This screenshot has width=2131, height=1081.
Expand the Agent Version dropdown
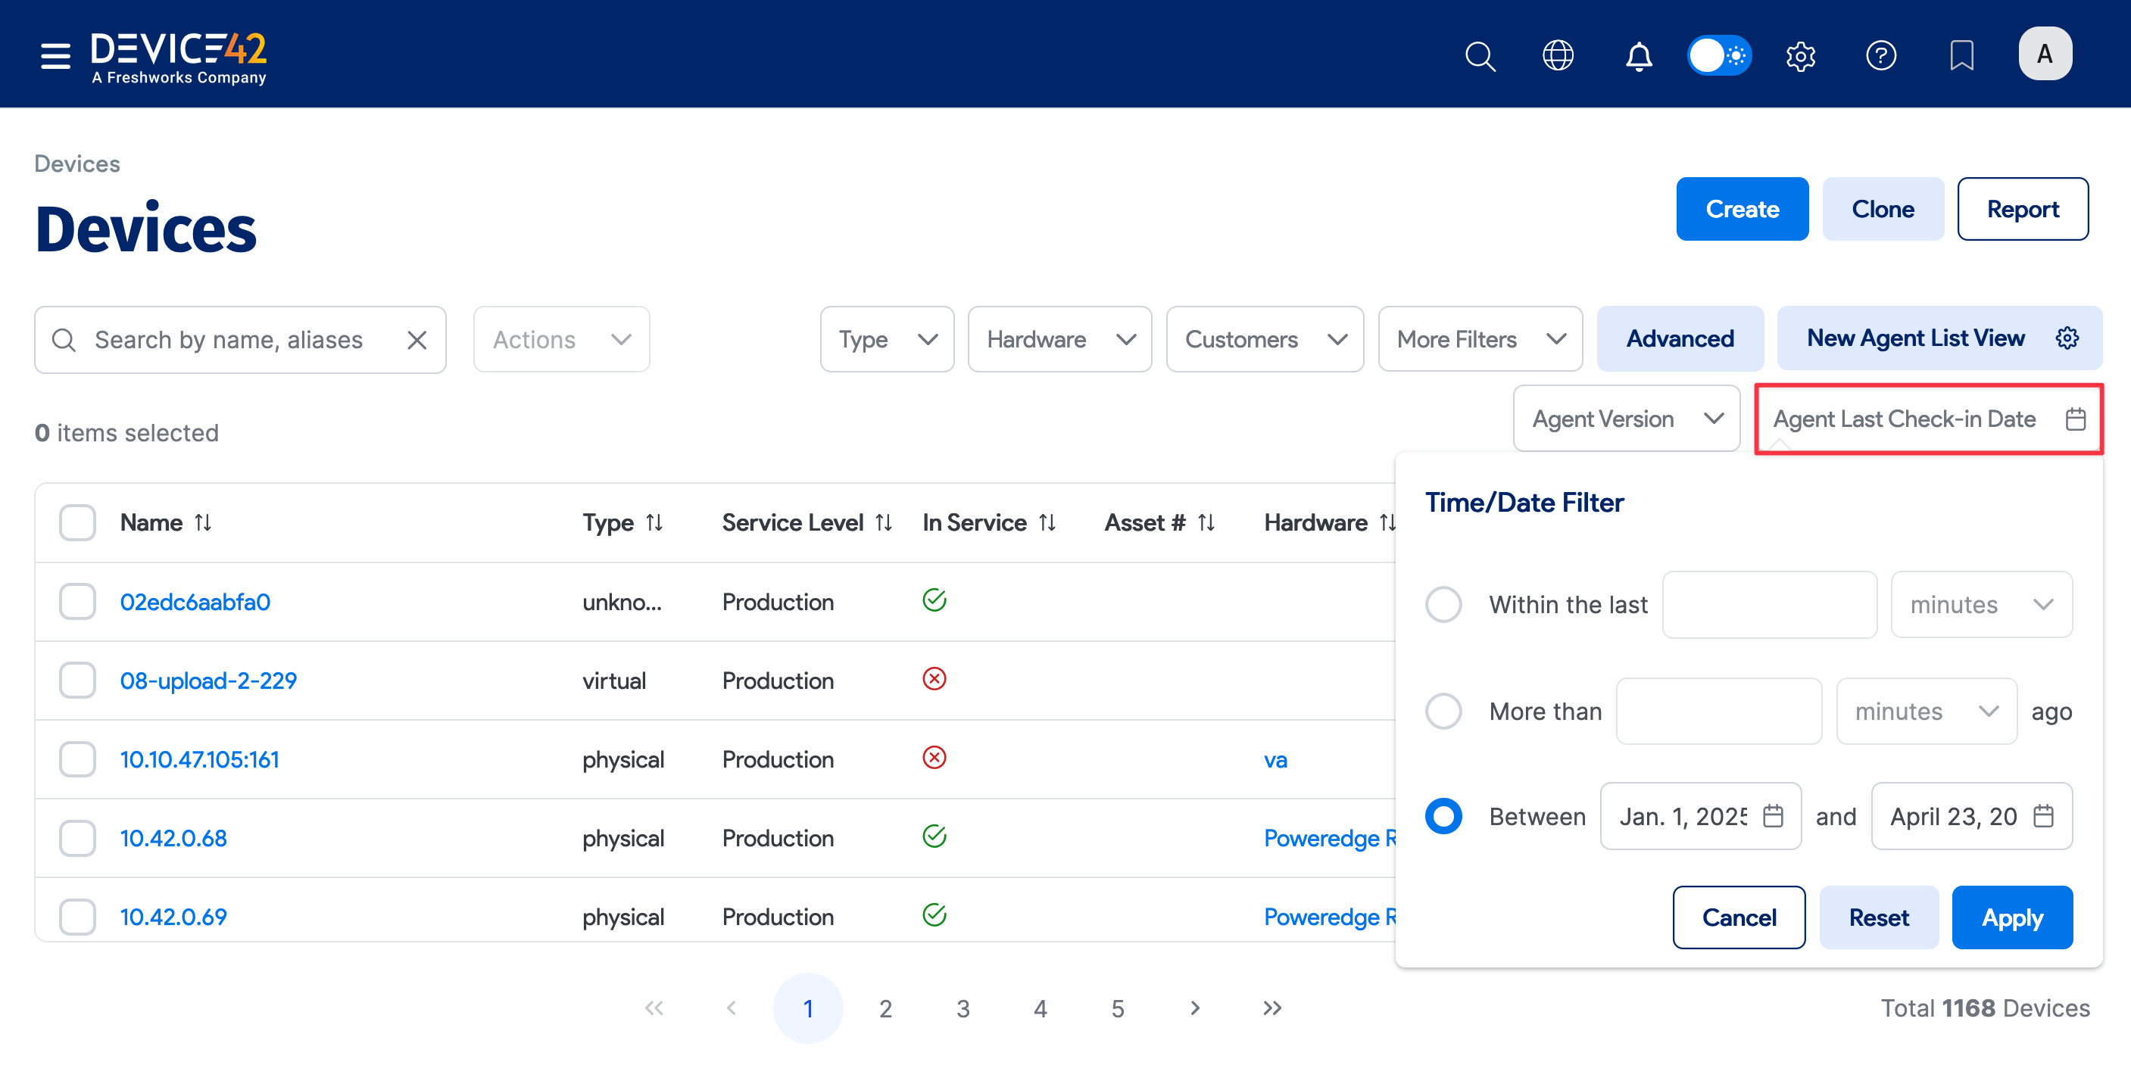(1627, 419)
